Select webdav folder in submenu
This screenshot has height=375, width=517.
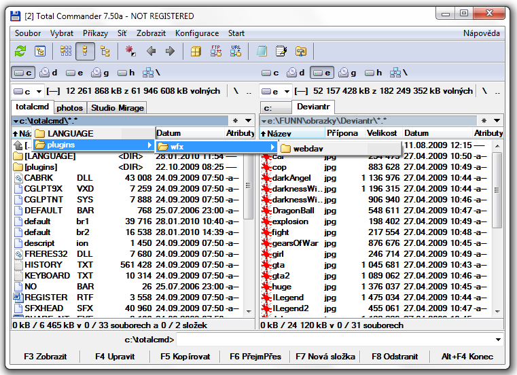[x=340, y=149]
